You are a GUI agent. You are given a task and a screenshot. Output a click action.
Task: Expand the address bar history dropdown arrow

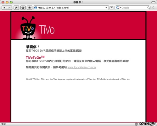[x=106, y=8]
